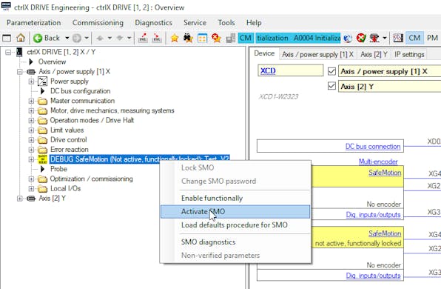Expand the Drive control folder
Viewport: 441px width, 289px height.
coord(31,140)
